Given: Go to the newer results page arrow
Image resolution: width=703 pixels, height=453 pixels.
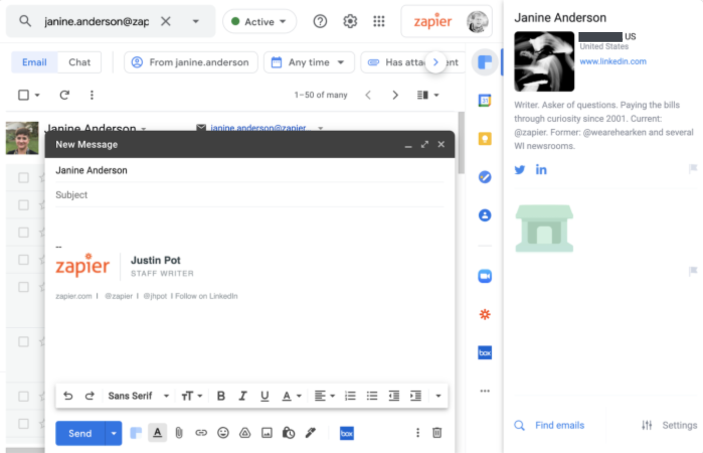Looking at the screenshot, I should [x=368, y=95].
